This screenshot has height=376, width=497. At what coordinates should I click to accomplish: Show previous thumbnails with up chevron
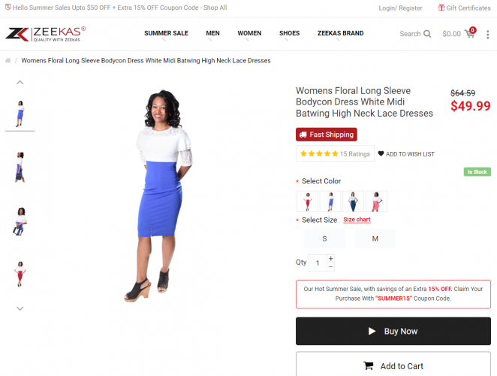click(20, 83)
